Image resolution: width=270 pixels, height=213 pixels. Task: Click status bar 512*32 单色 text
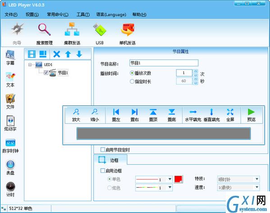[x=21, y=208]
